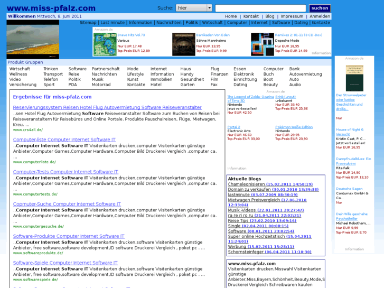
Task: Click the 'suchen' search button
Action: click(x=320, y=8)
